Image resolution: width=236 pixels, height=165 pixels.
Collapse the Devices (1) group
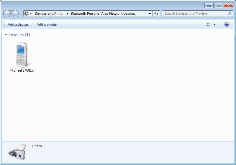pyautogui.click(x=6, y=35)
